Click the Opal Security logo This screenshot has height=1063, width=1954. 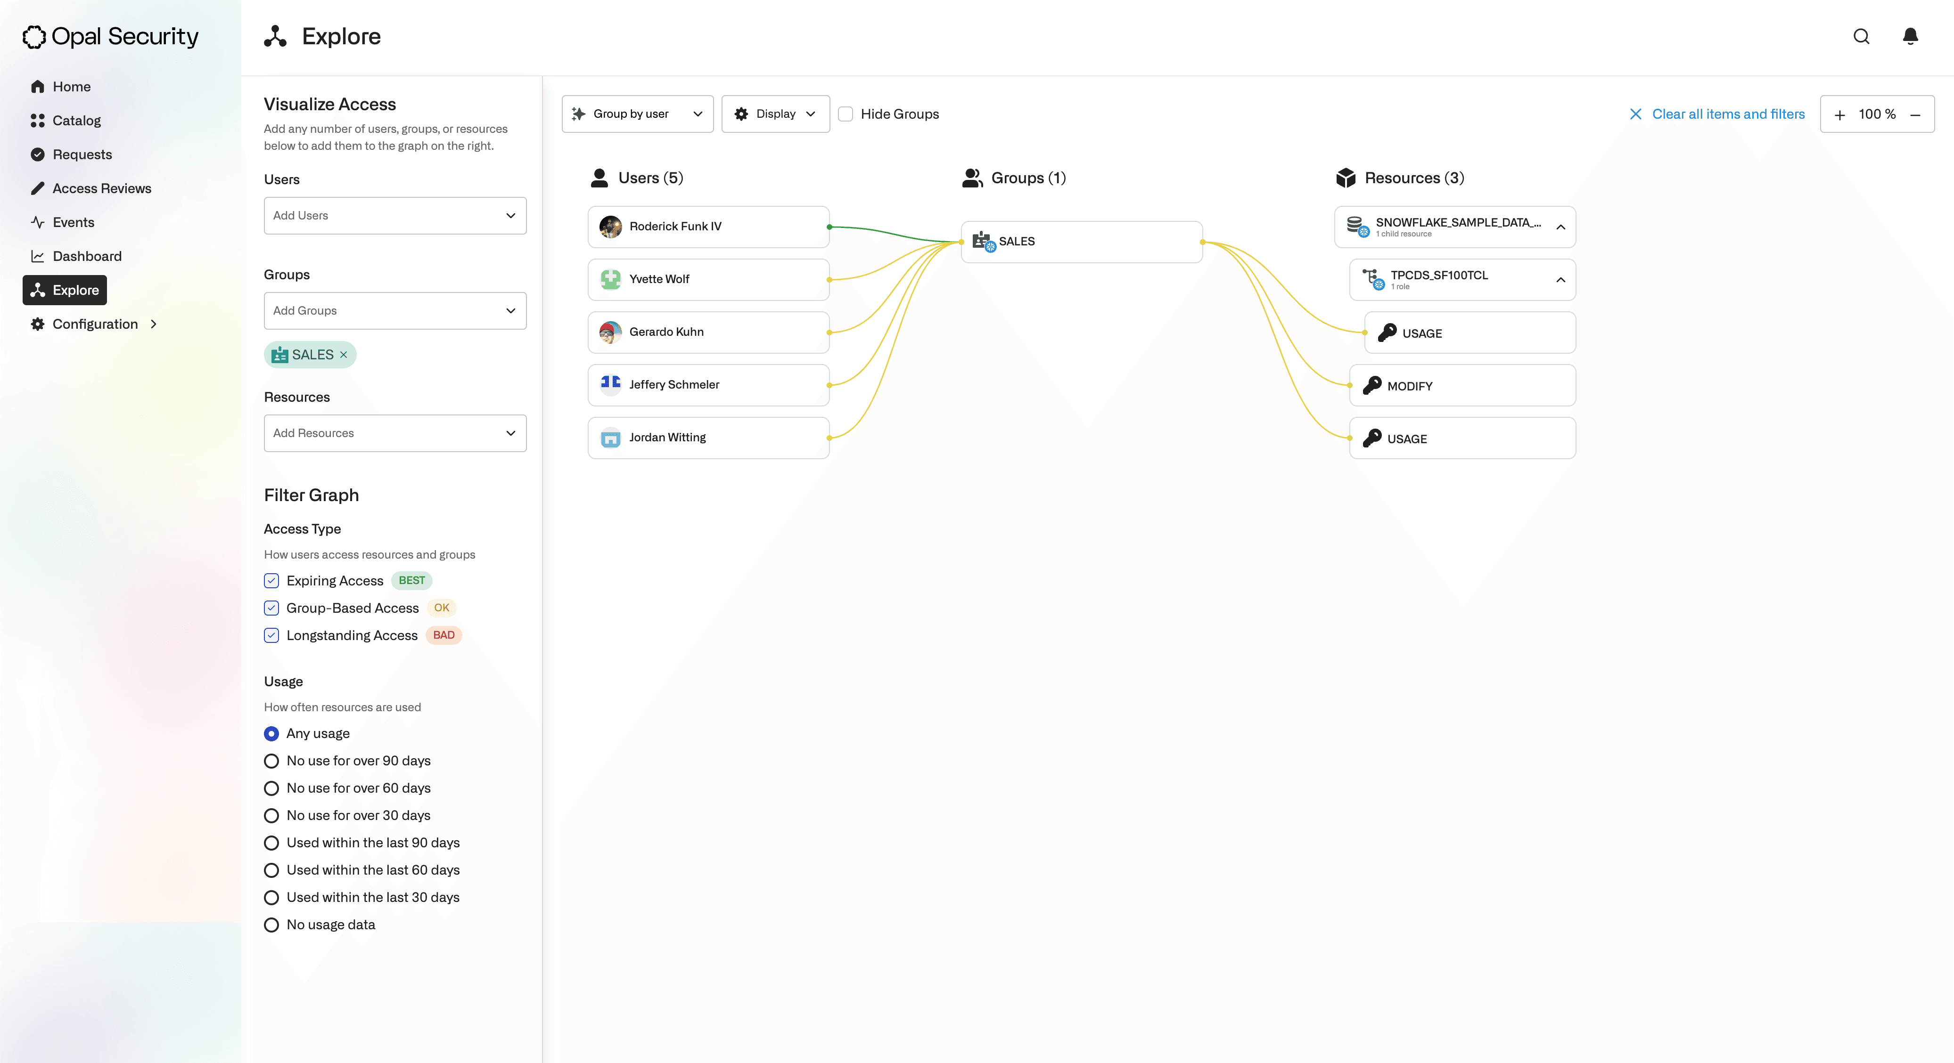(111, 36)
